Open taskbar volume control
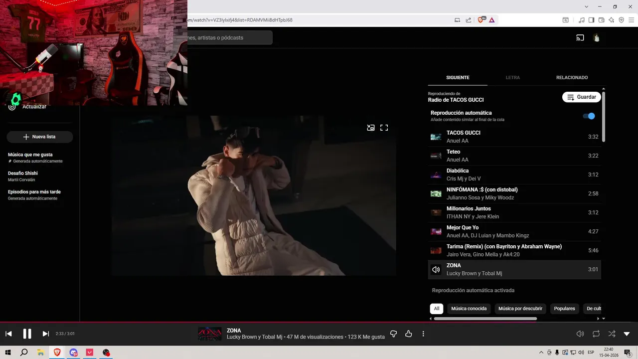Screen dimensions: 638x359 pos(581,353)
